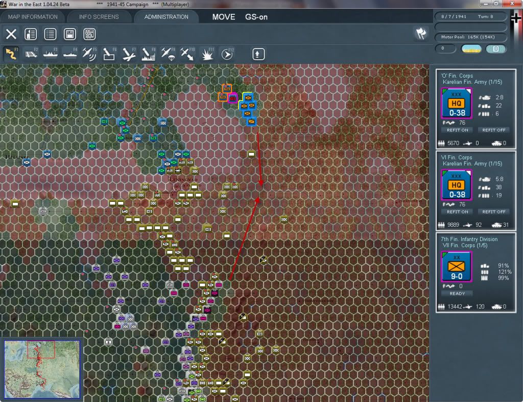Image resolution: width=523 pixels, height=402 pixels.
Task: Click the 5670 men value for 'O' Fin. Corps
Action: coord(453,143)
